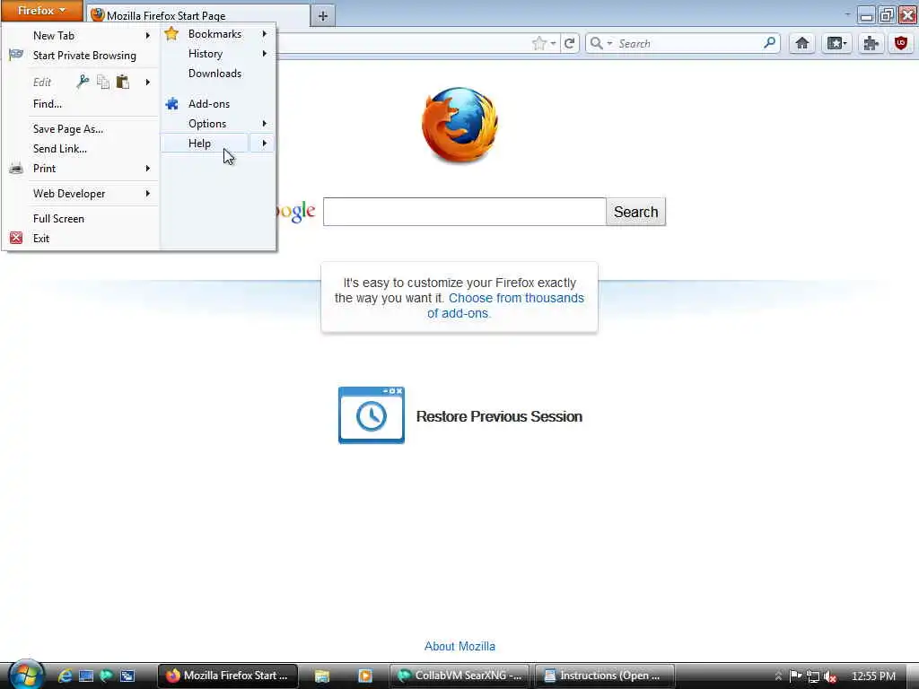The width and height of the screenshot is (919, 689).
Task: Click the printer icon beside Print
Action: tap(16, 169)
